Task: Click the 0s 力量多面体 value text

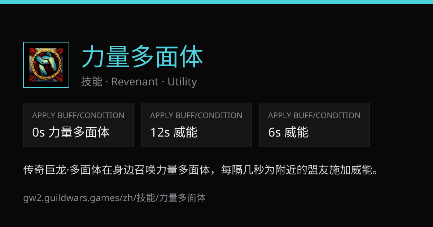Action: pos(71,133)
